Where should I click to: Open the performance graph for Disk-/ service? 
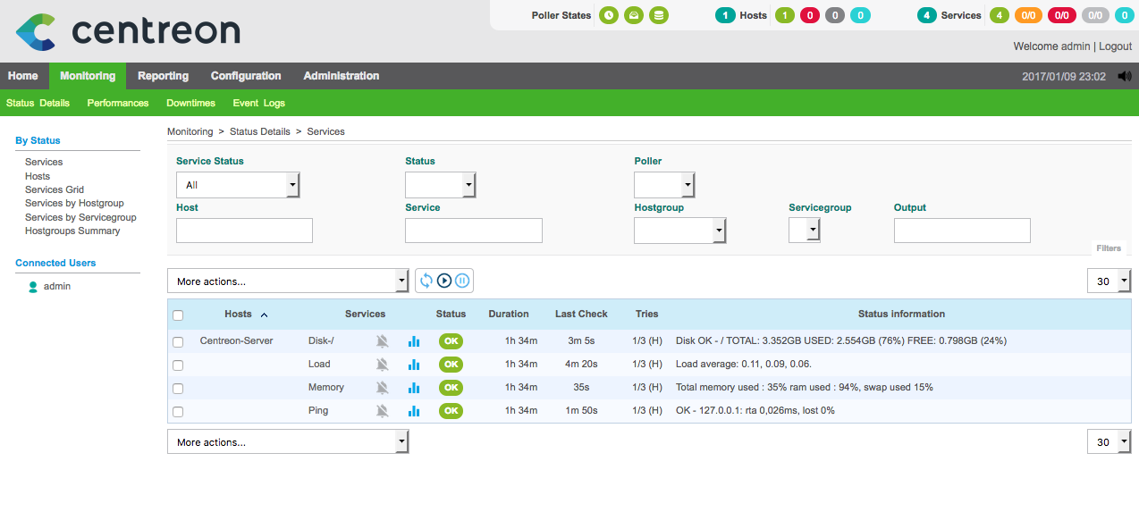click(414, 341)
